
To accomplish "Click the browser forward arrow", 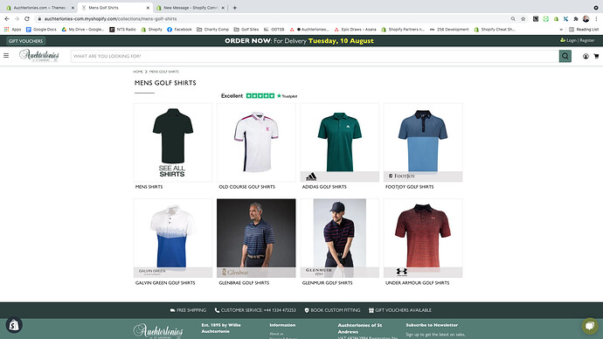I will pos(17,19).
